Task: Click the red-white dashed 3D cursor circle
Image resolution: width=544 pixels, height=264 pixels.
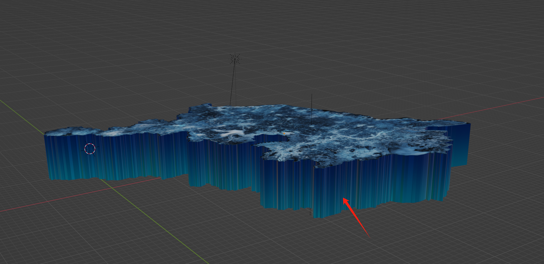Action: (x=90, y=149)
